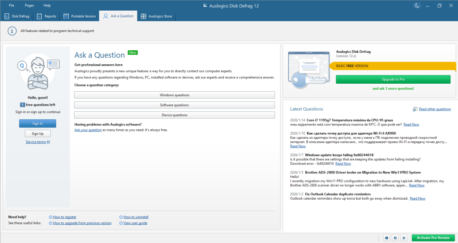Click the help icon beside View user guide

click(x=121, y=223)
